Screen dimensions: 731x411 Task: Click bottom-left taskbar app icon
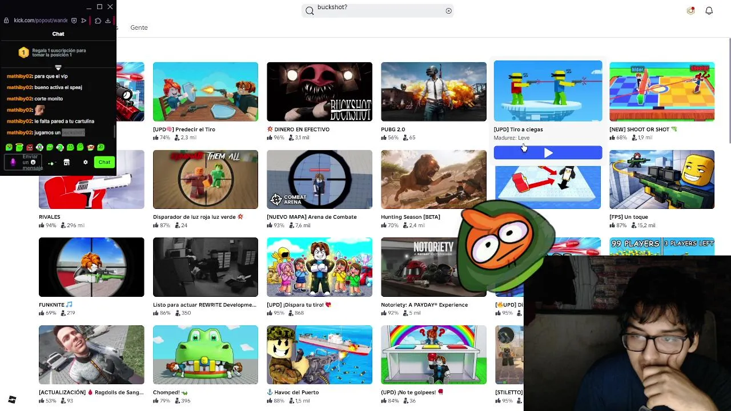coord(12,400)
